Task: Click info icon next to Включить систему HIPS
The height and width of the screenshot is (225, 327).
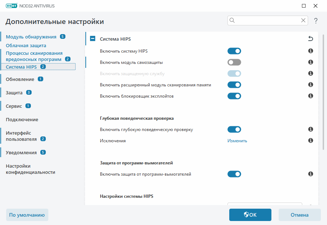Action: (311, 51)
